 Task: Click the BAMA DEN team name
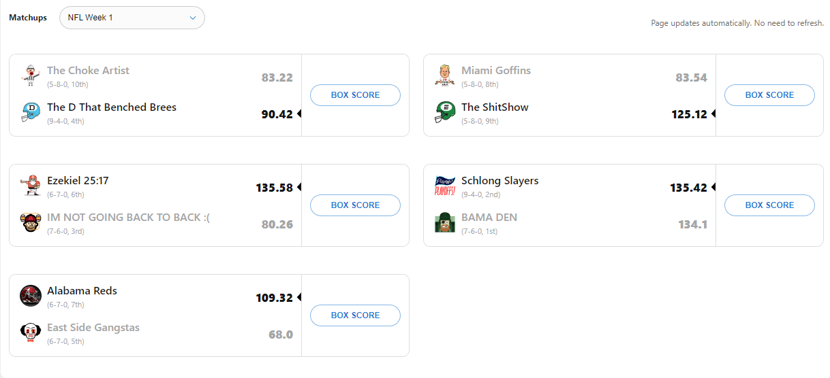[489, 218]
